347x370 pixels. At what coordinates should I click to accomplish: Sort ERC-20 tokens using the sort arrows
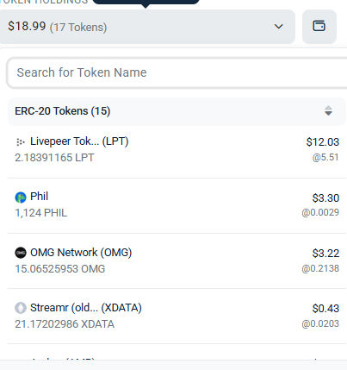328,111
